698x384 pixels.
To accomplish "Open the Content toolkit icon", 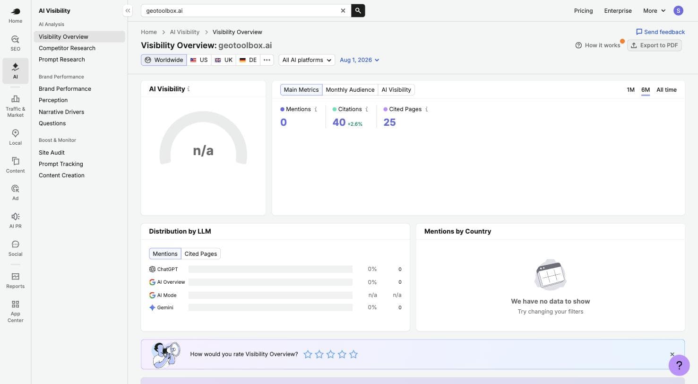I will 15,161.
